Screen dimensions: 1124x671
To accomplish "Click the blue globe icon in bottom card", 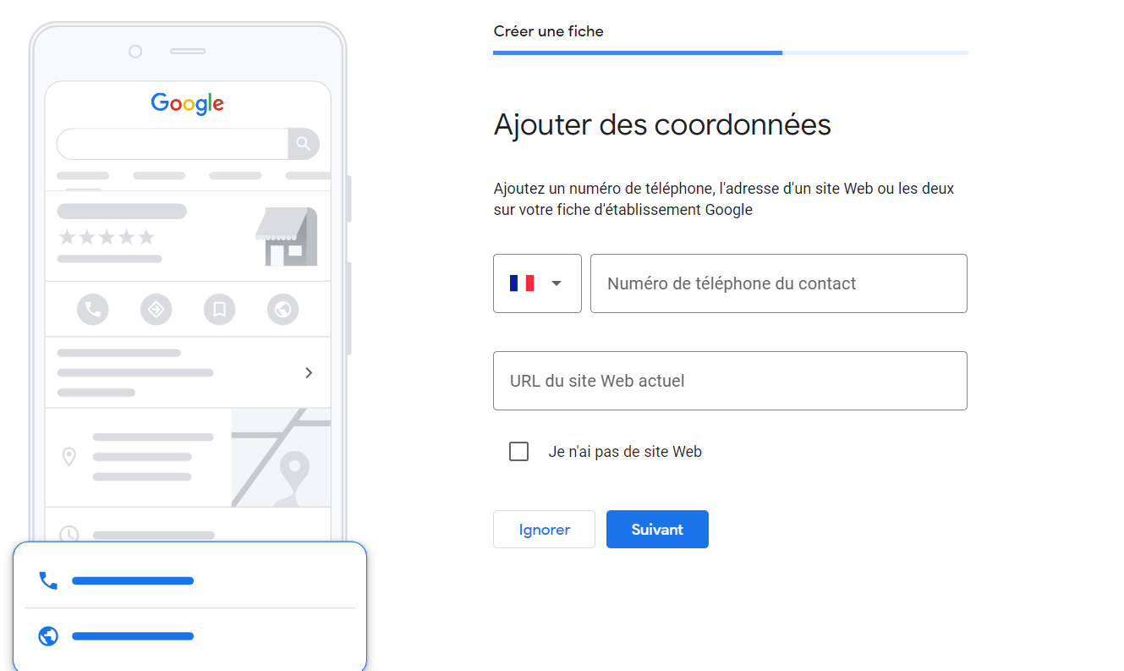I will pos(48,636).
